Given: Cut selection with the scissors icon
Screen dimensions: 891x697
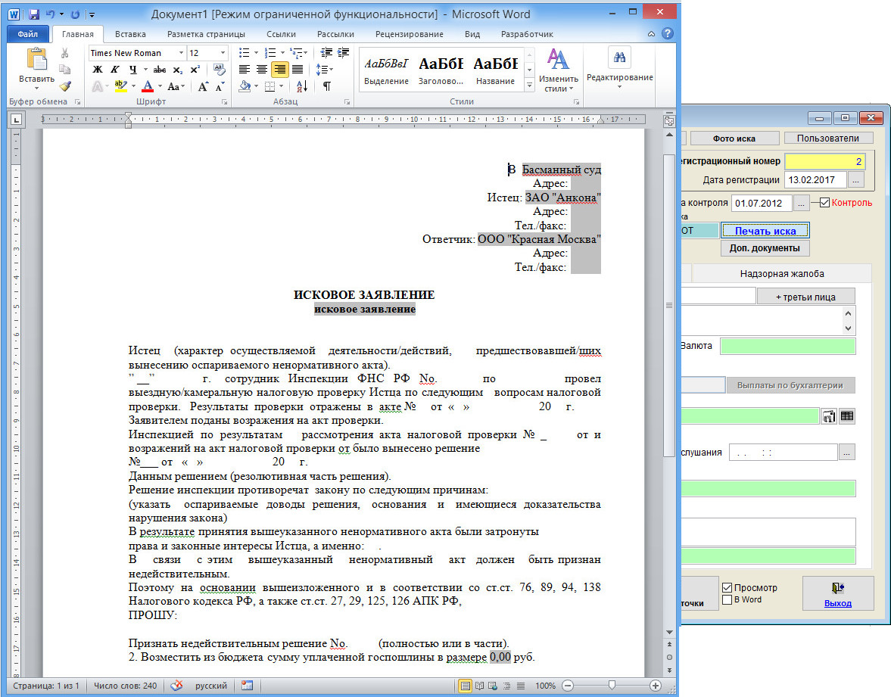Looking at the screenshot, I should [65, 53].
